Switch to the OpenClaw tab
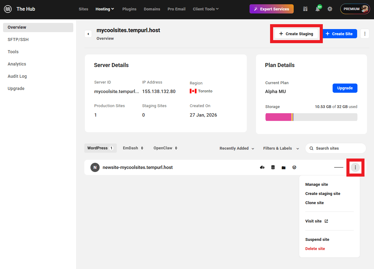 (166, 148)
